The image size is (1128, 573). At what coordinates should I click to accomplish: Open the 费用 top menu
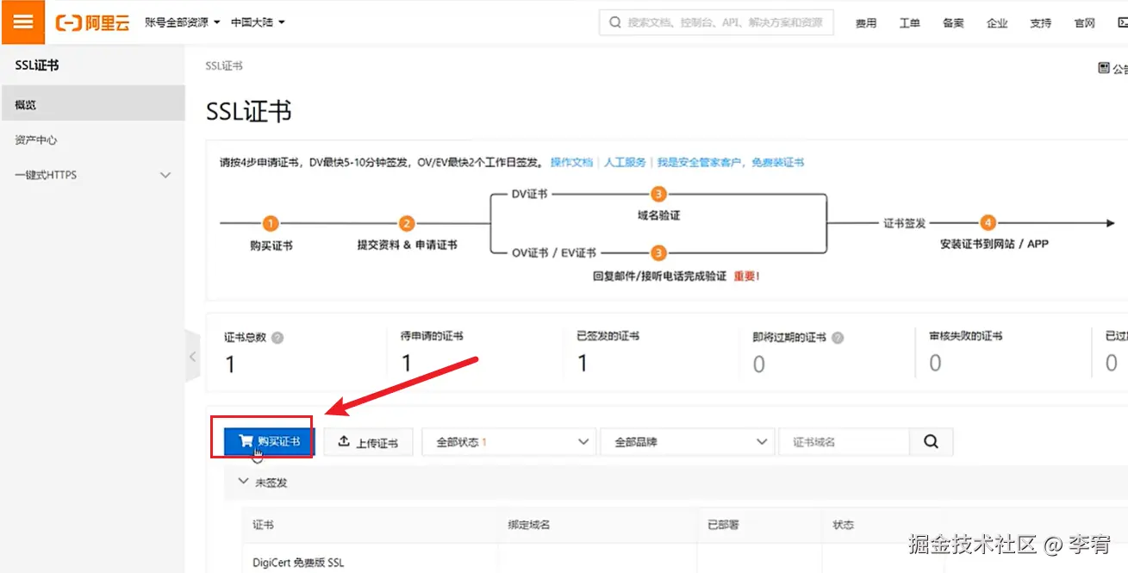click(866, 23)
